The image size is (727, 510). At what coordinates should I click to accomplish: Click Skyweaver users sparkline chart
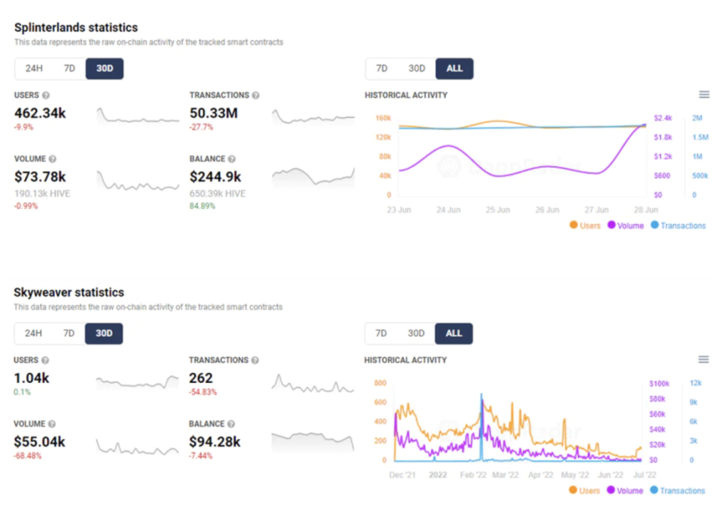point(137,382)
